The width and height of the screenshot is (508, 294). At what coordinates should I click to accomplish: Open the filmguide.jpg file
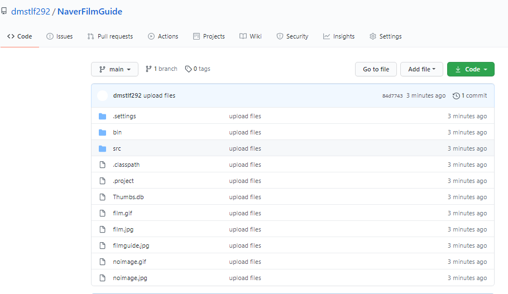click(x=131, y=246)
